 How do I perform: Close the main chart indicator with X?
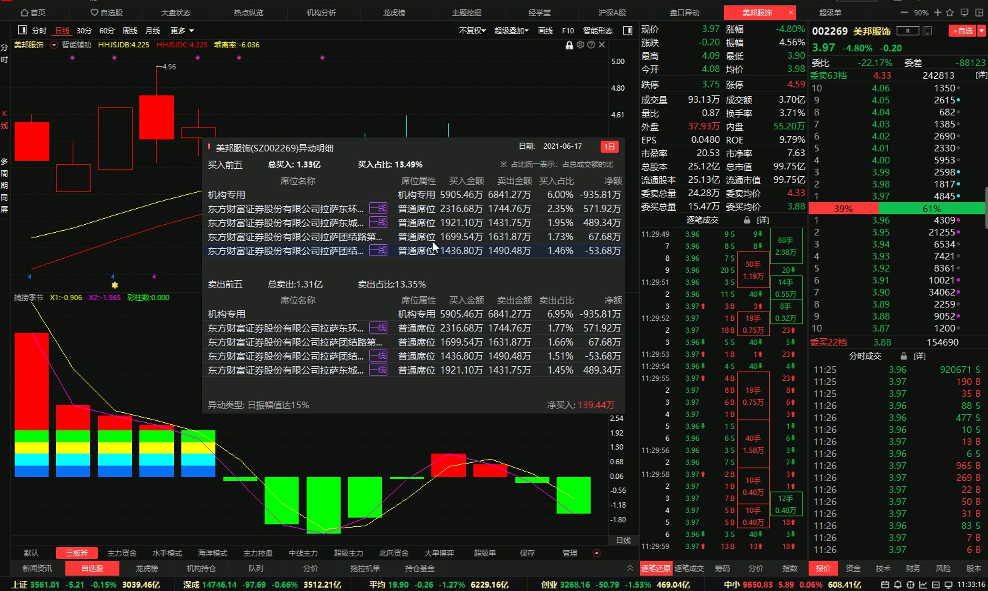[601, 45]
